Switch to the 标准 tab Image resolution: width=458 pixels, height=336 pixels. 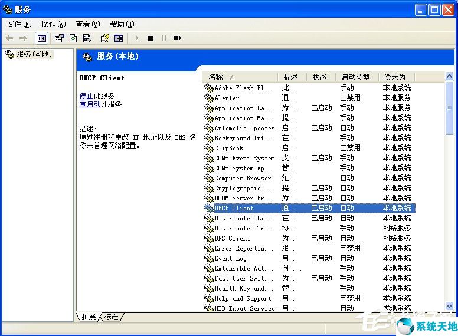click(x=111, y=317)
